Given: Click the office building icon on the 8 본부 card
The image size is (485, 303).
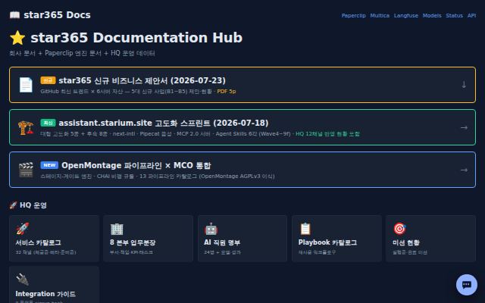Looking at the screenshot, I should point(117,229).
